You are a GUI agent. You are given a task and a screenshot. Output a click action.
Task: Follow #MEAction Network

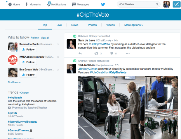click(28, 62)
